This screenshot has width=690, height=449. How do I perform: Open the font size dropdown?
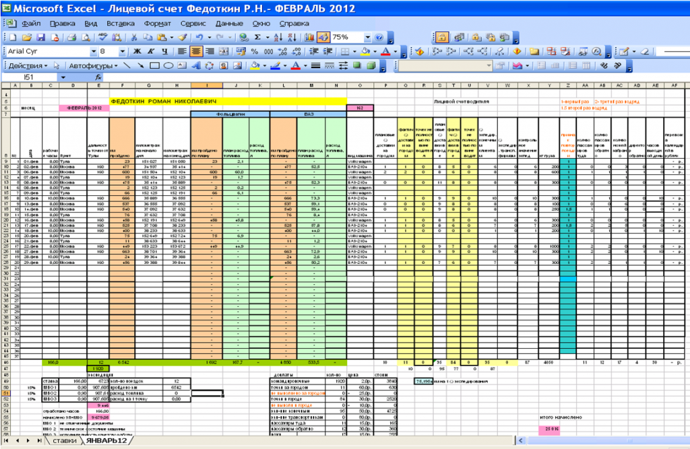coord(122,51)
